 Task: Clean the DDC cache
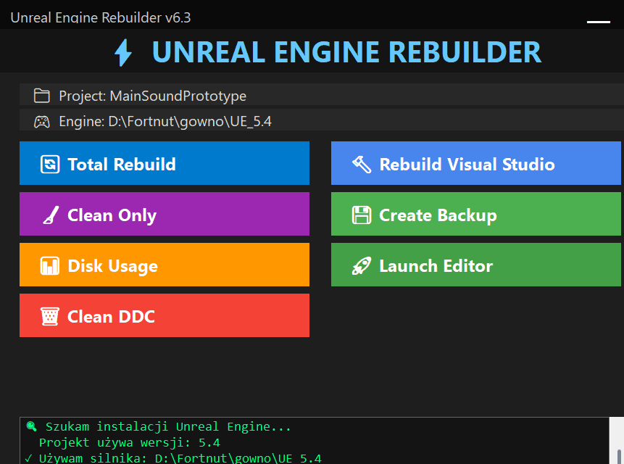(x=163, y=315)
